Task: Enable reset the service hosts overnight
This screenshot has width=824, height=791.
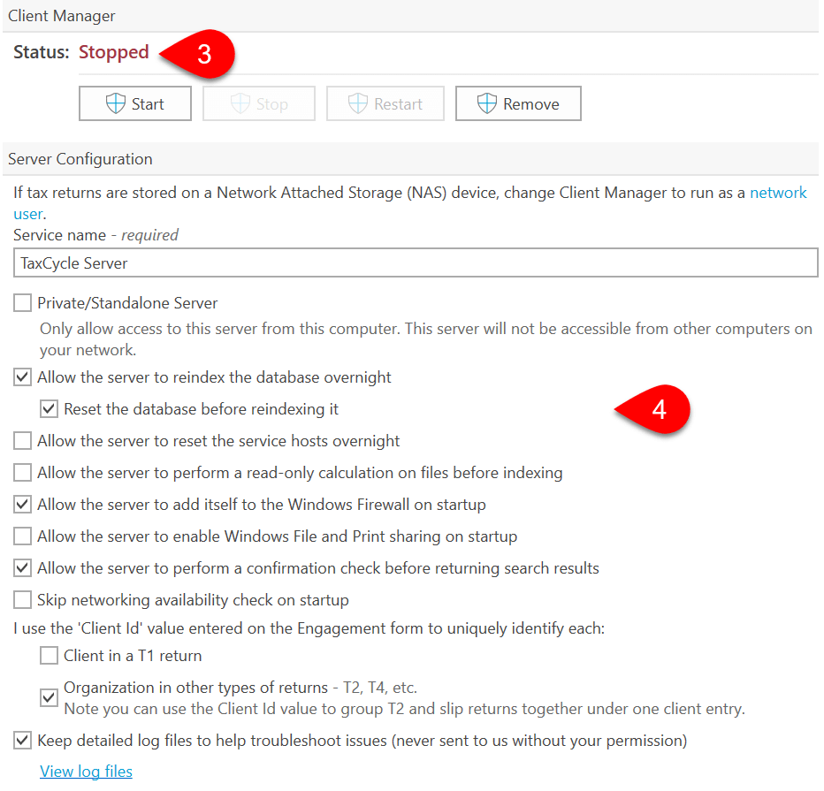Action: click(22, 441)
